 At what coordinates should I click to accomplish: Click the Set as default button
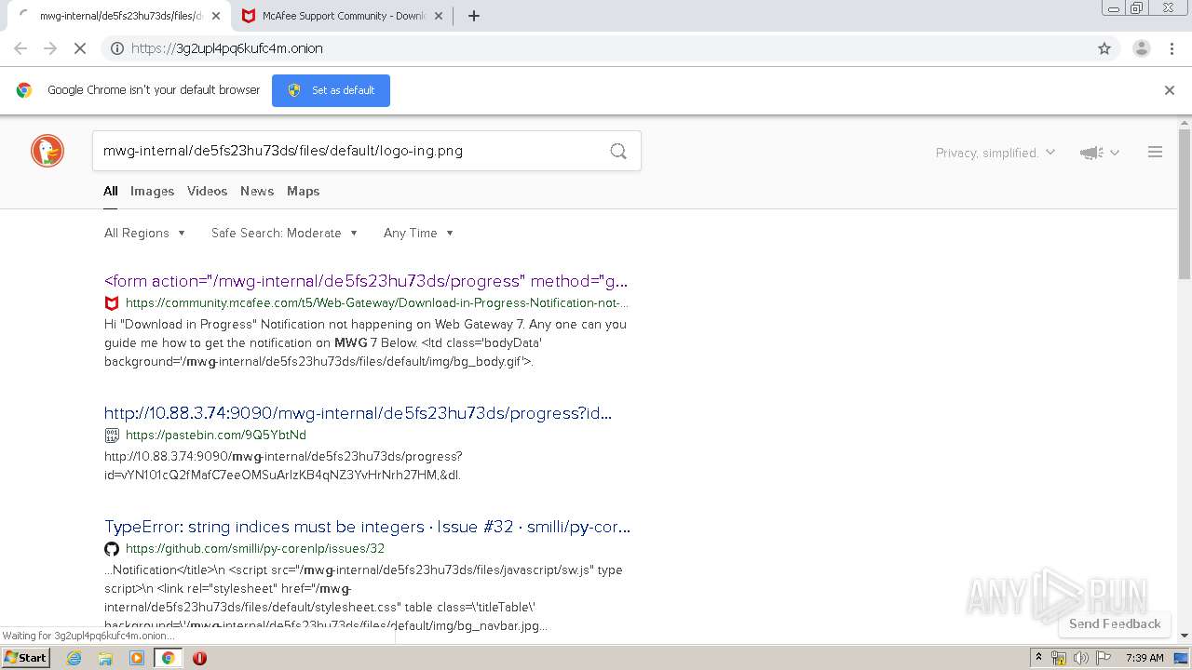331,90
